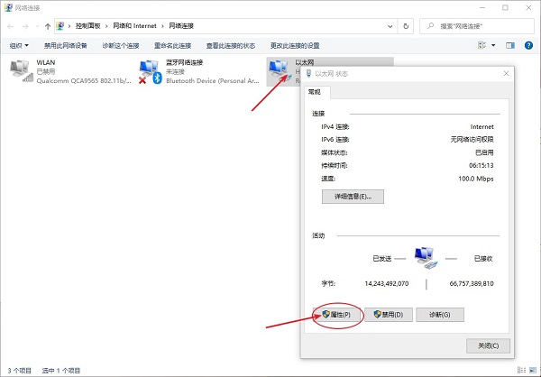Click 诊断这个连接 in the toolbar
The image size is (541, 377).
pyautogui.click(x=121, y=46)
